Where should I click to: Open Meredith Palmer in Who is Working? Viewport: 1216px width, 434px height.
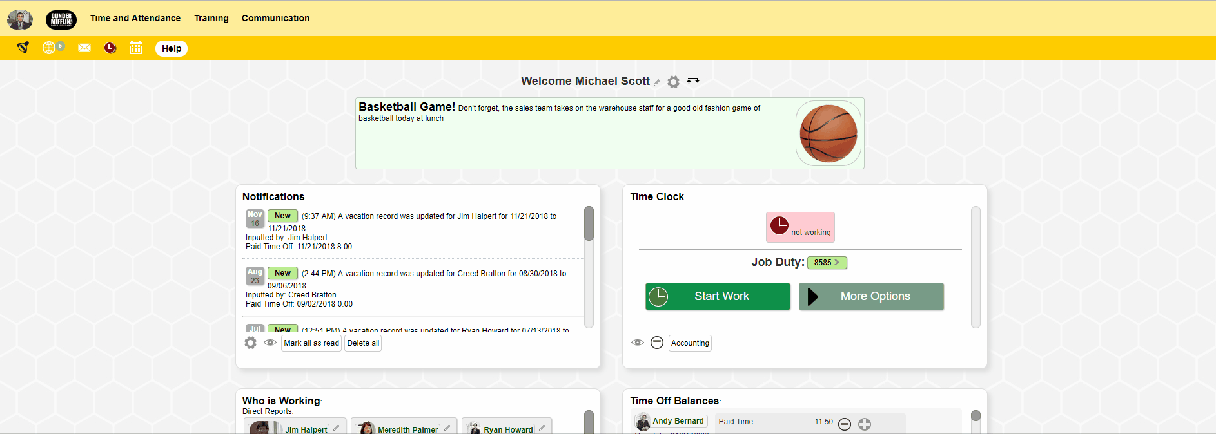[x=407, y=429]
